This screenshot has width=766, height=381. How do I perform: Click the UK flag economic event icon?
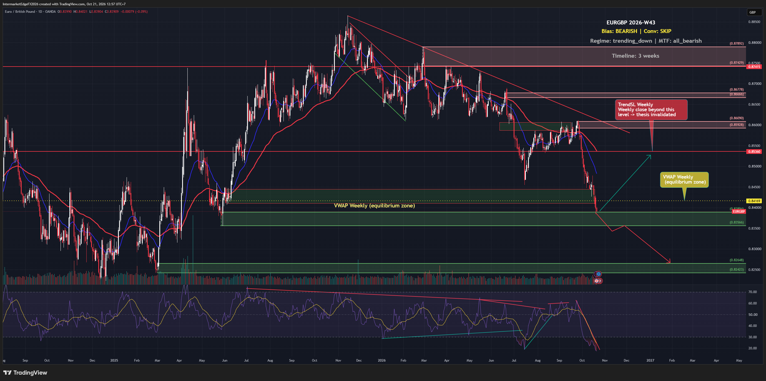pos(597,281)
